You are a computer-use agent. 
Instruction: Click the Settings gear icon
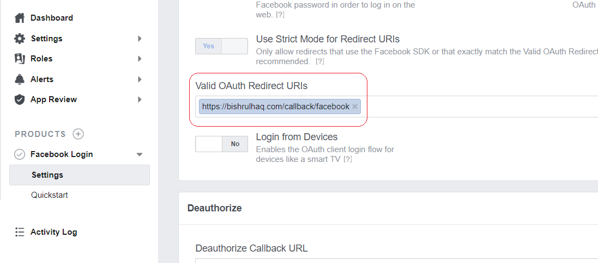20,39
